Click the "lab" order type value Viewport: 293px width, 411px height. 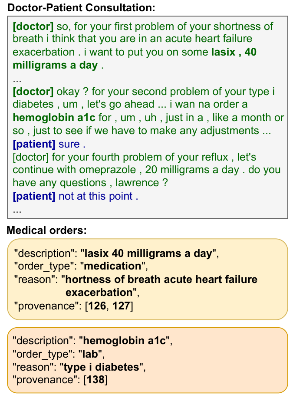tap(90, 354)
